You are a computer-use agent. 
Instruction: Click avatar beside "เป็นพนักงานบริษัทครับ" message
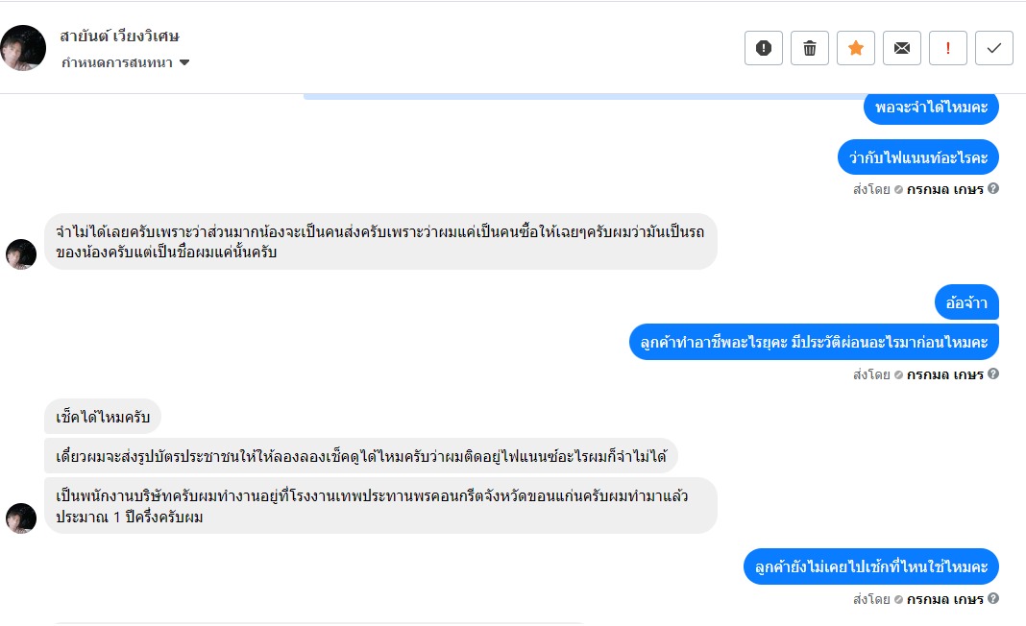(x=21, y=518)
